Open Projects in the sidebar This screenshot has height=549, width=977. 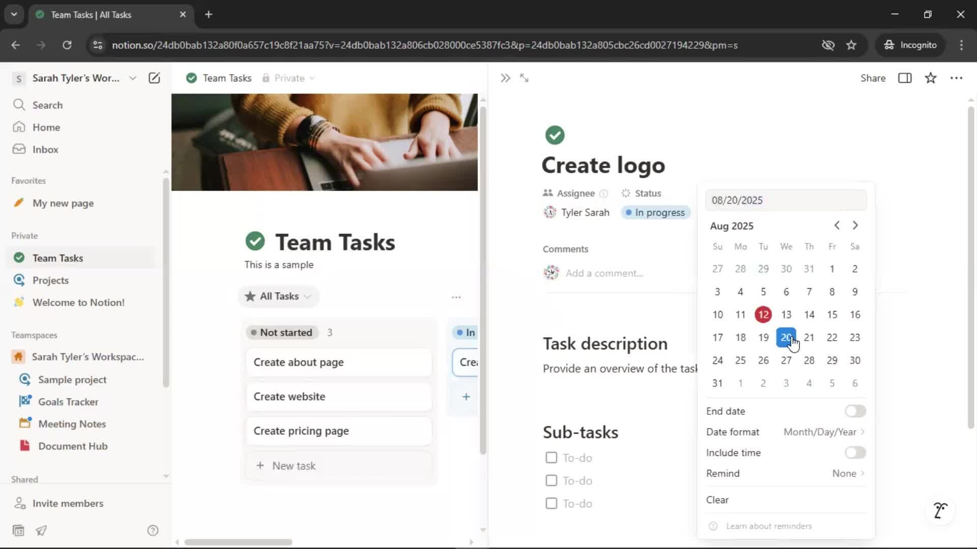click(x=50, y=281)
